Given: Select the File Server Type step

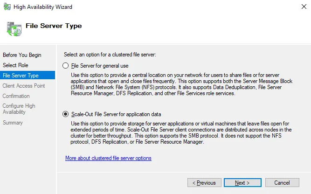Looking at the screenshot, I should coord(21,76).
